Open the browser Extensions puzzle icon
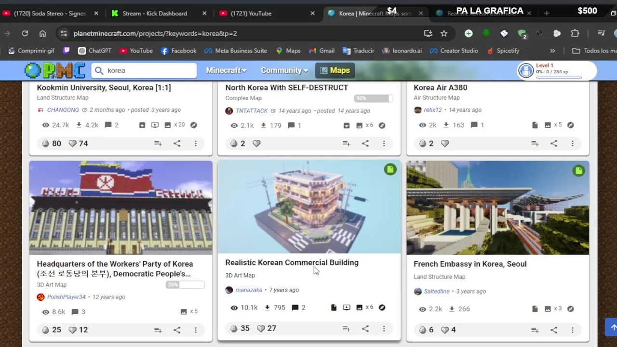 (575, 33)
